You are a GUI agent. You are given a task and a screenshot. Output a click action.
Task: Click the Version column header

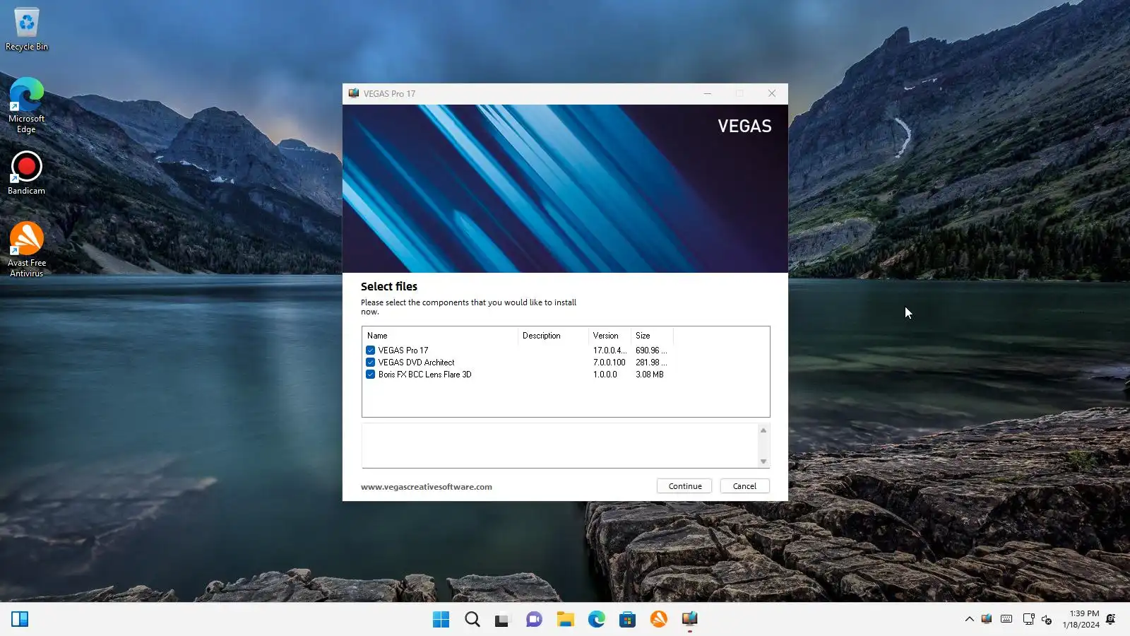point(609,336)
